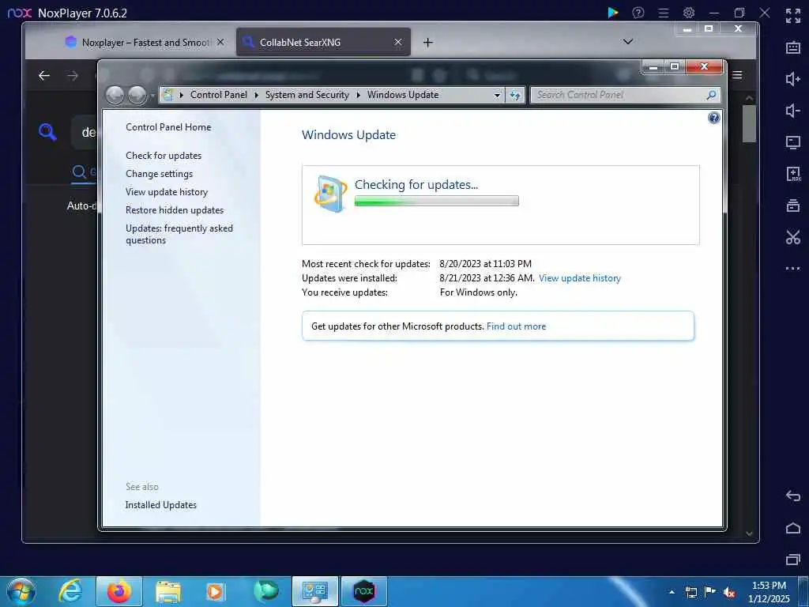Decrease volume in NoxPlayer sidebar
Image resolution: width=809 pixels, height=607 pixels.
[793, 111]
